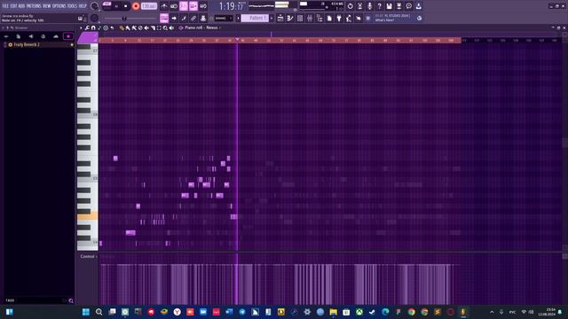The height and width of the screenshot is (319, 568).
Task: Click the brush paint toolbar button
Action: pyautogui.click(x=184, y=18)
